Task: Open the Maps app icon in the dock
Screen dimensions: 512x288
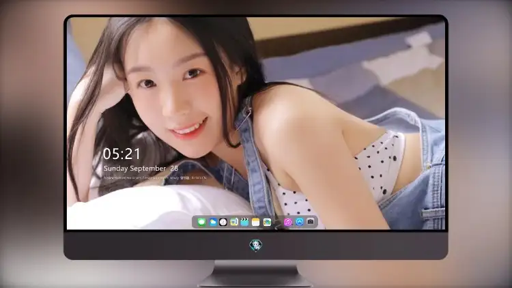Action: click(234, 222)
